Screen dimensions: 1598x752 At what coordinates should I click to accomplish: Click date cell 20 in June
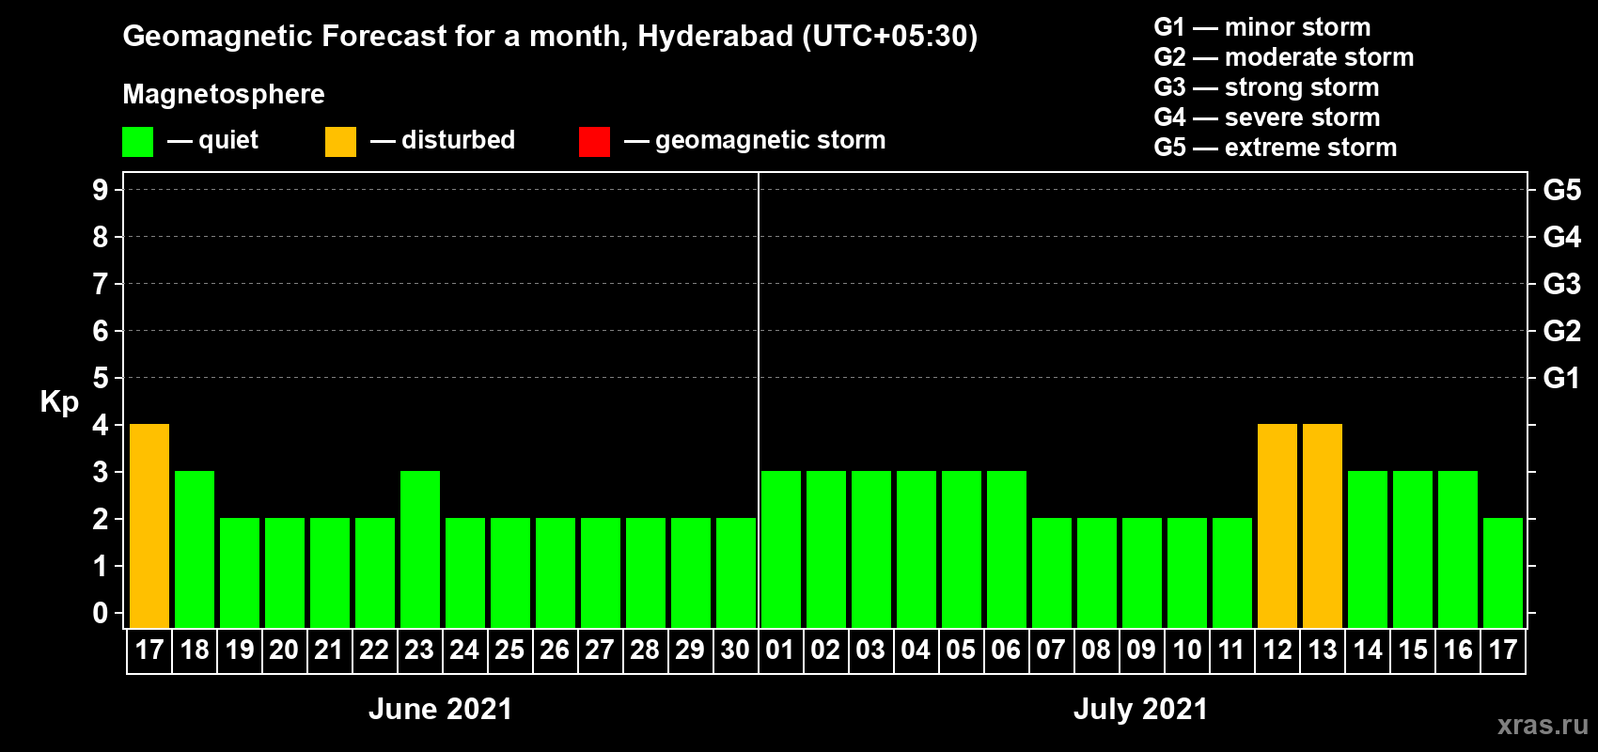284,650
